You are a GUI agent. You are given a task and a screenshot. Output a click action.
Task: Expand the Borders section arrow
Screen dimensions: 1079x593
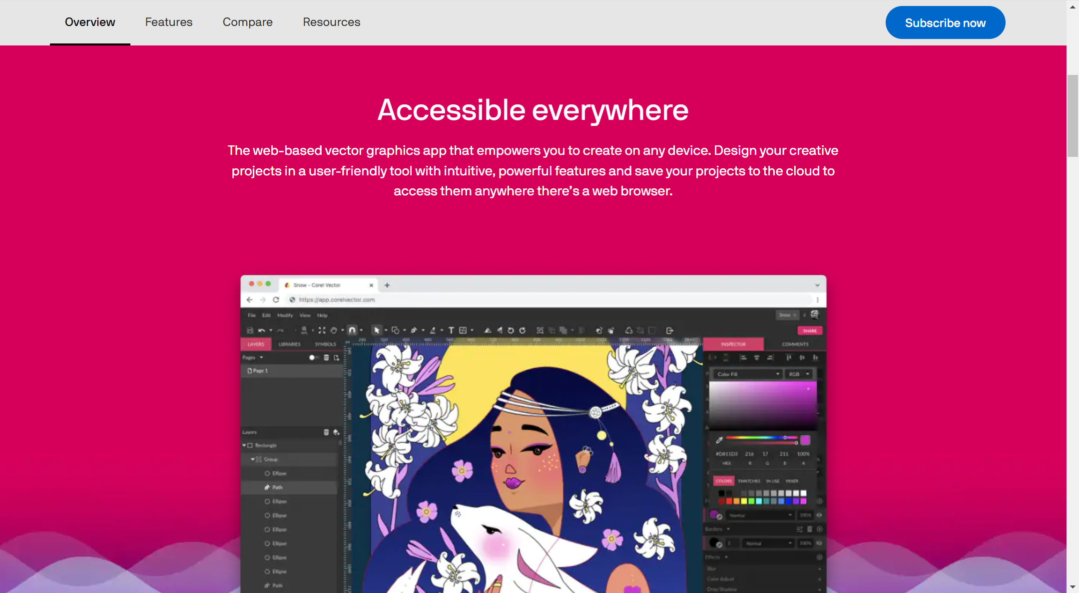click(728, 529)
